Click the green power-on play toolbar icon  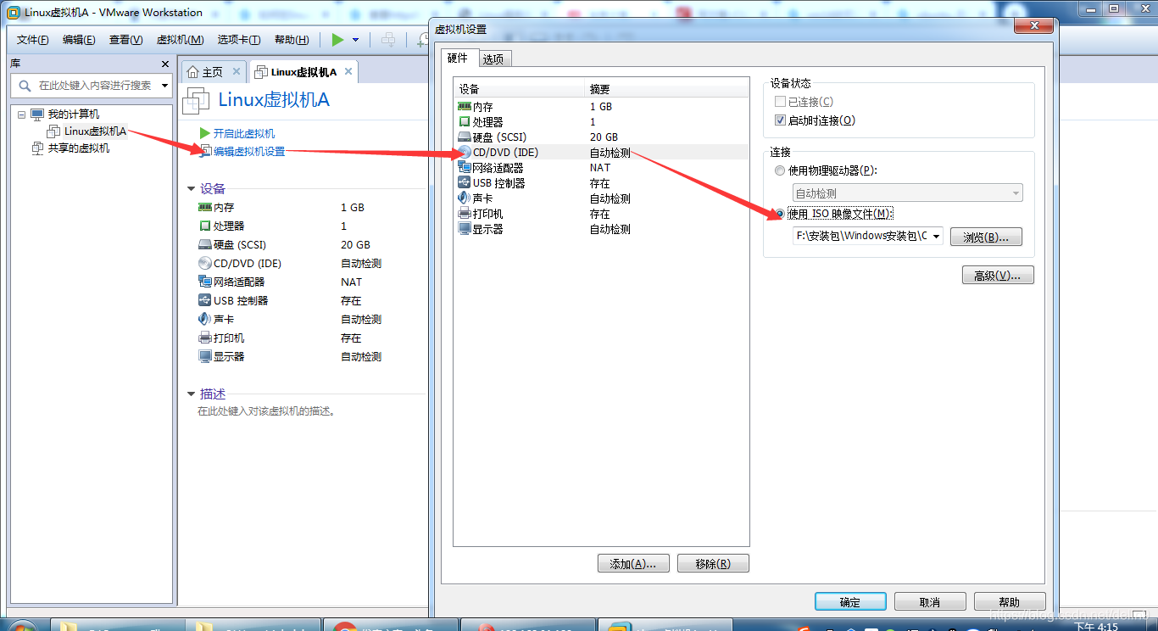[337, 40]
